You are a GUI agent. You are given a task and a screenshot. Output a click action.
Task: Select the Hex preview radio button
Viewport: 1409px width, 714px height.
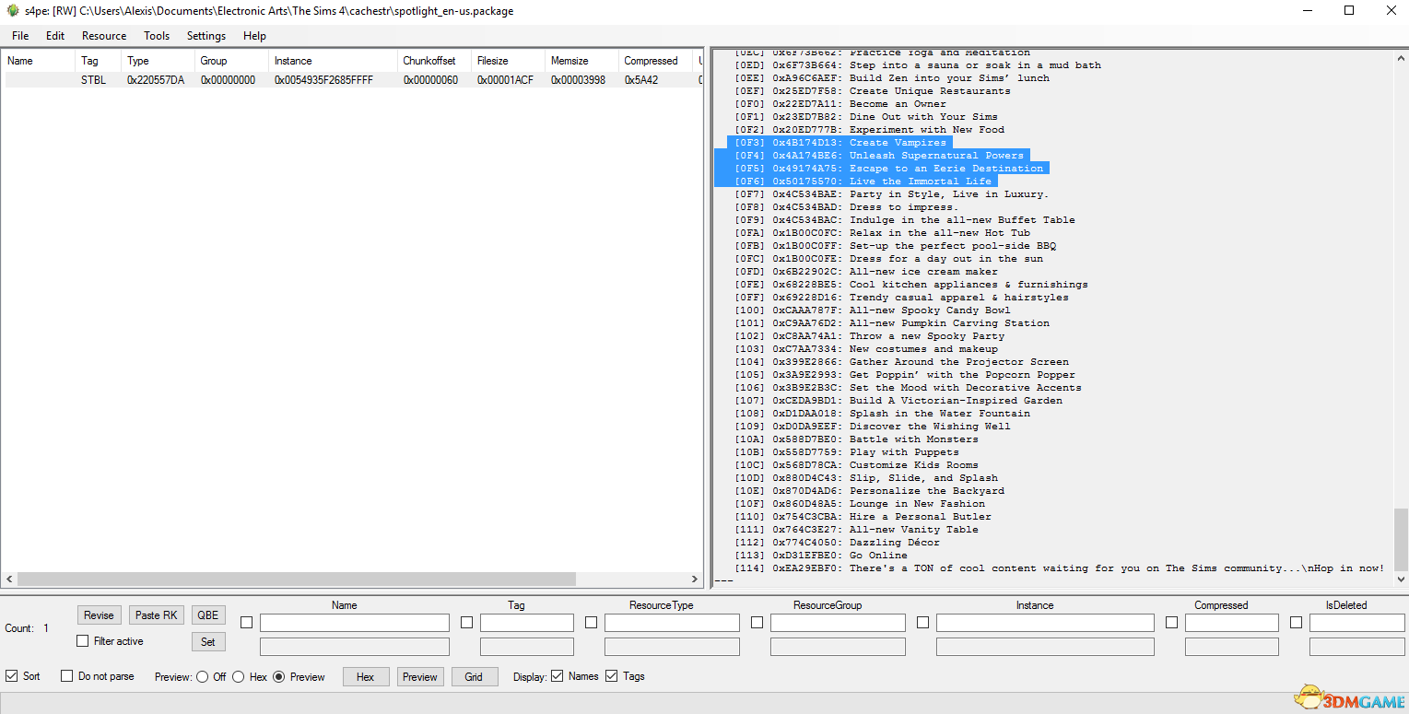click(238, 676)
